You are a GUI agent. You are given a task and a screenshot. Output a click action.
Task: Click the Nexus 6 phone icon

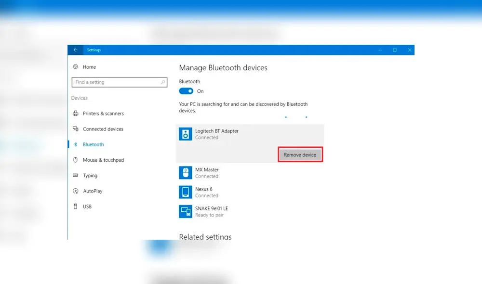[x=186, y=192]
